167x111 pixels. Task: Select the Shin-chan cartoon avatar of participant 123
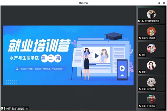[151, 48]
